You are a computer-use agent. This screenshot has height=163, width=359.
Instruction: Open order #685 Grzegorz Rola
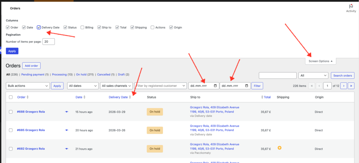(x=31, y=130)
